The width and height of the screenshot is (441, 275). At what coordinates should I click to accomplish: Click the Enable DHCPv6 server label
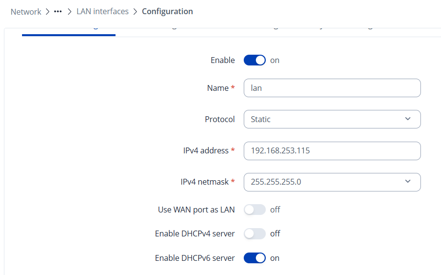click(x=195, y=258)
